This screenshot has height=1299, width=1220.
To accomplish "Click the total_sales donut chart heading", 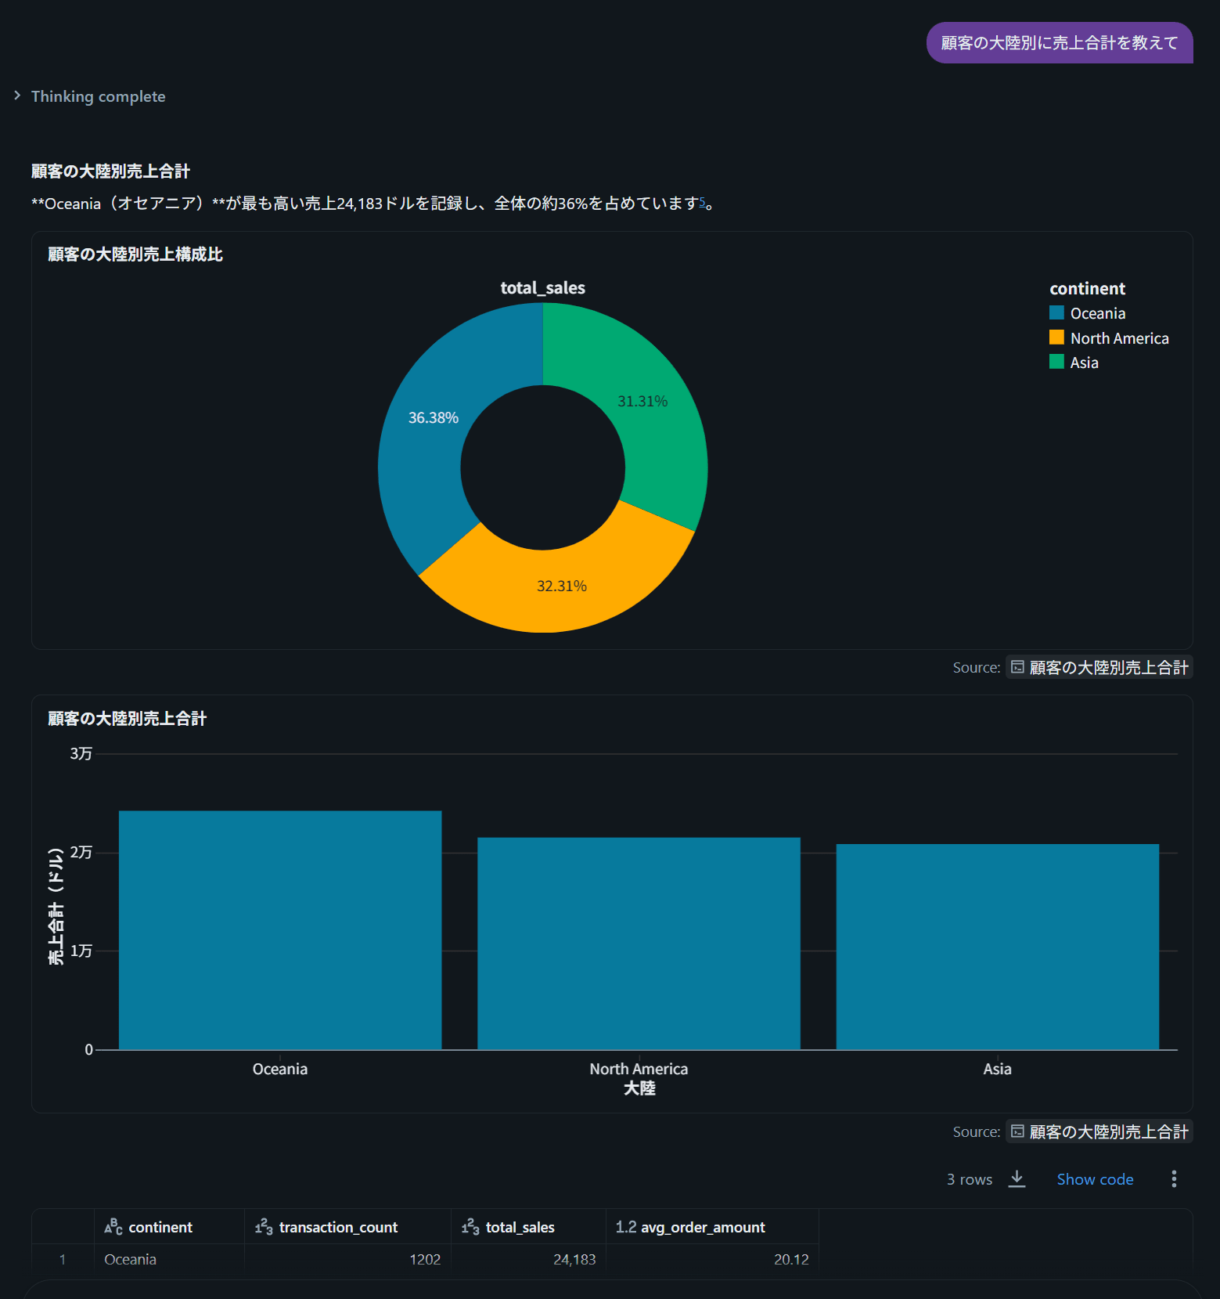I will coord(543,287).
